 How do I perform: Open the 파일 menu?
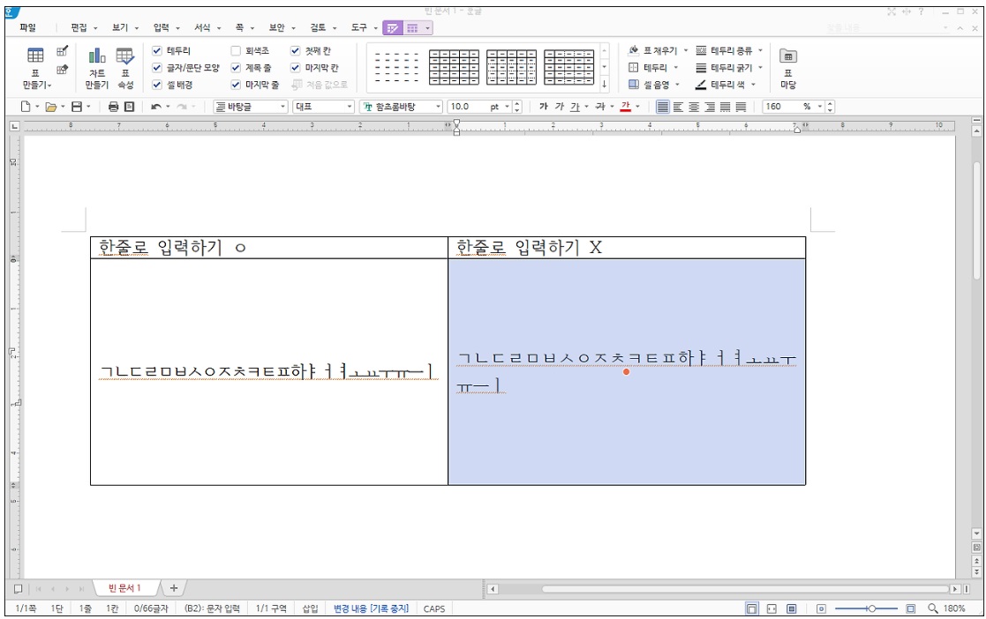coord(27,27)
